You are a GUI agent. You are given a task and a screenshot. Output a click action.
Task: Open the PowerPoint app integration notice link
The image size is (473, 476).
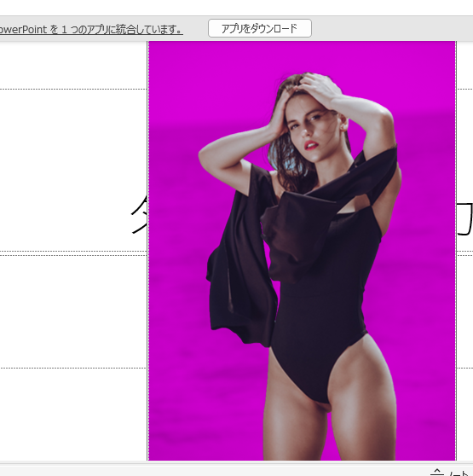pyautogui.click(x=91, y=30)
